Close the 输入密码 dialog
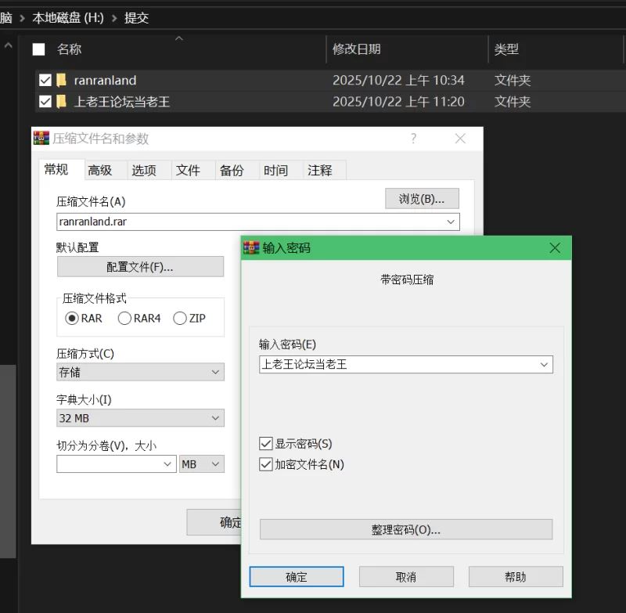Viewport: 626px width, 613px height. pyautogui.click(x=555, y=248)
